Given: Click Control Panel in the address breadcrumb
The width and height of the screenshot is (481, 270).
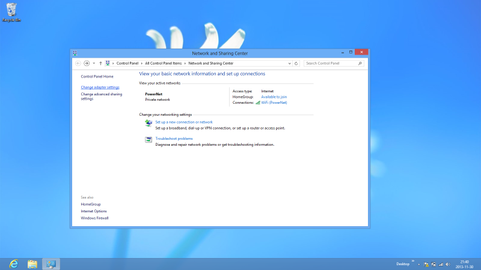Looking at the screenshot, I should 127,63.
